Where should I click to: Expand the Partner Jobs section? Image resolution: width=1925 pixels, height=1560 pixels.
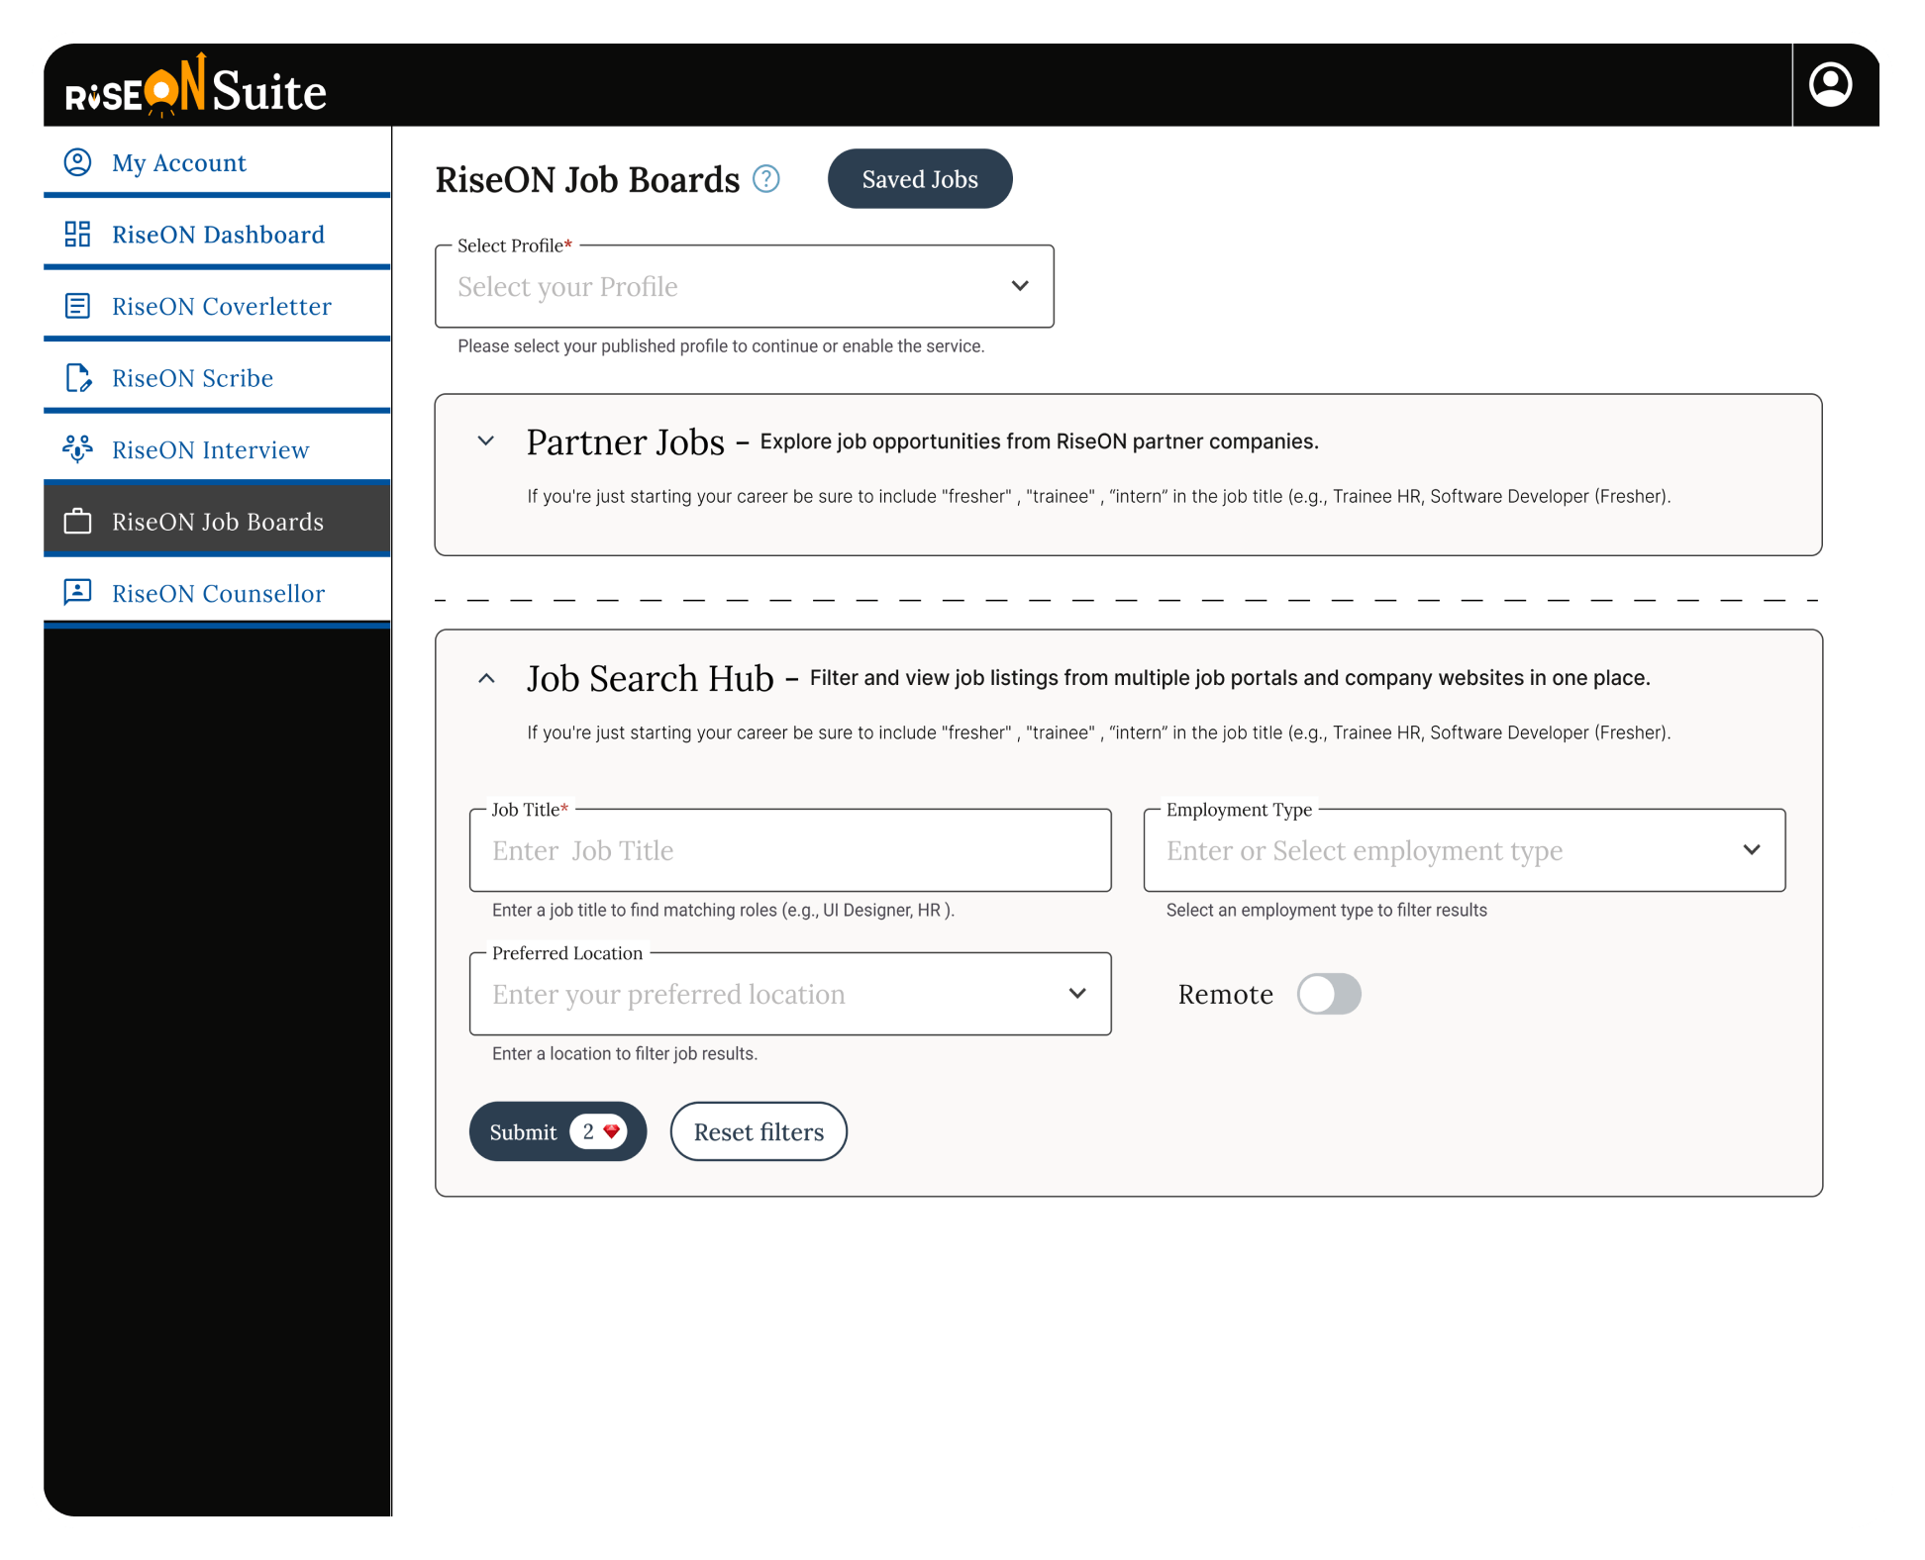point(486,441)
